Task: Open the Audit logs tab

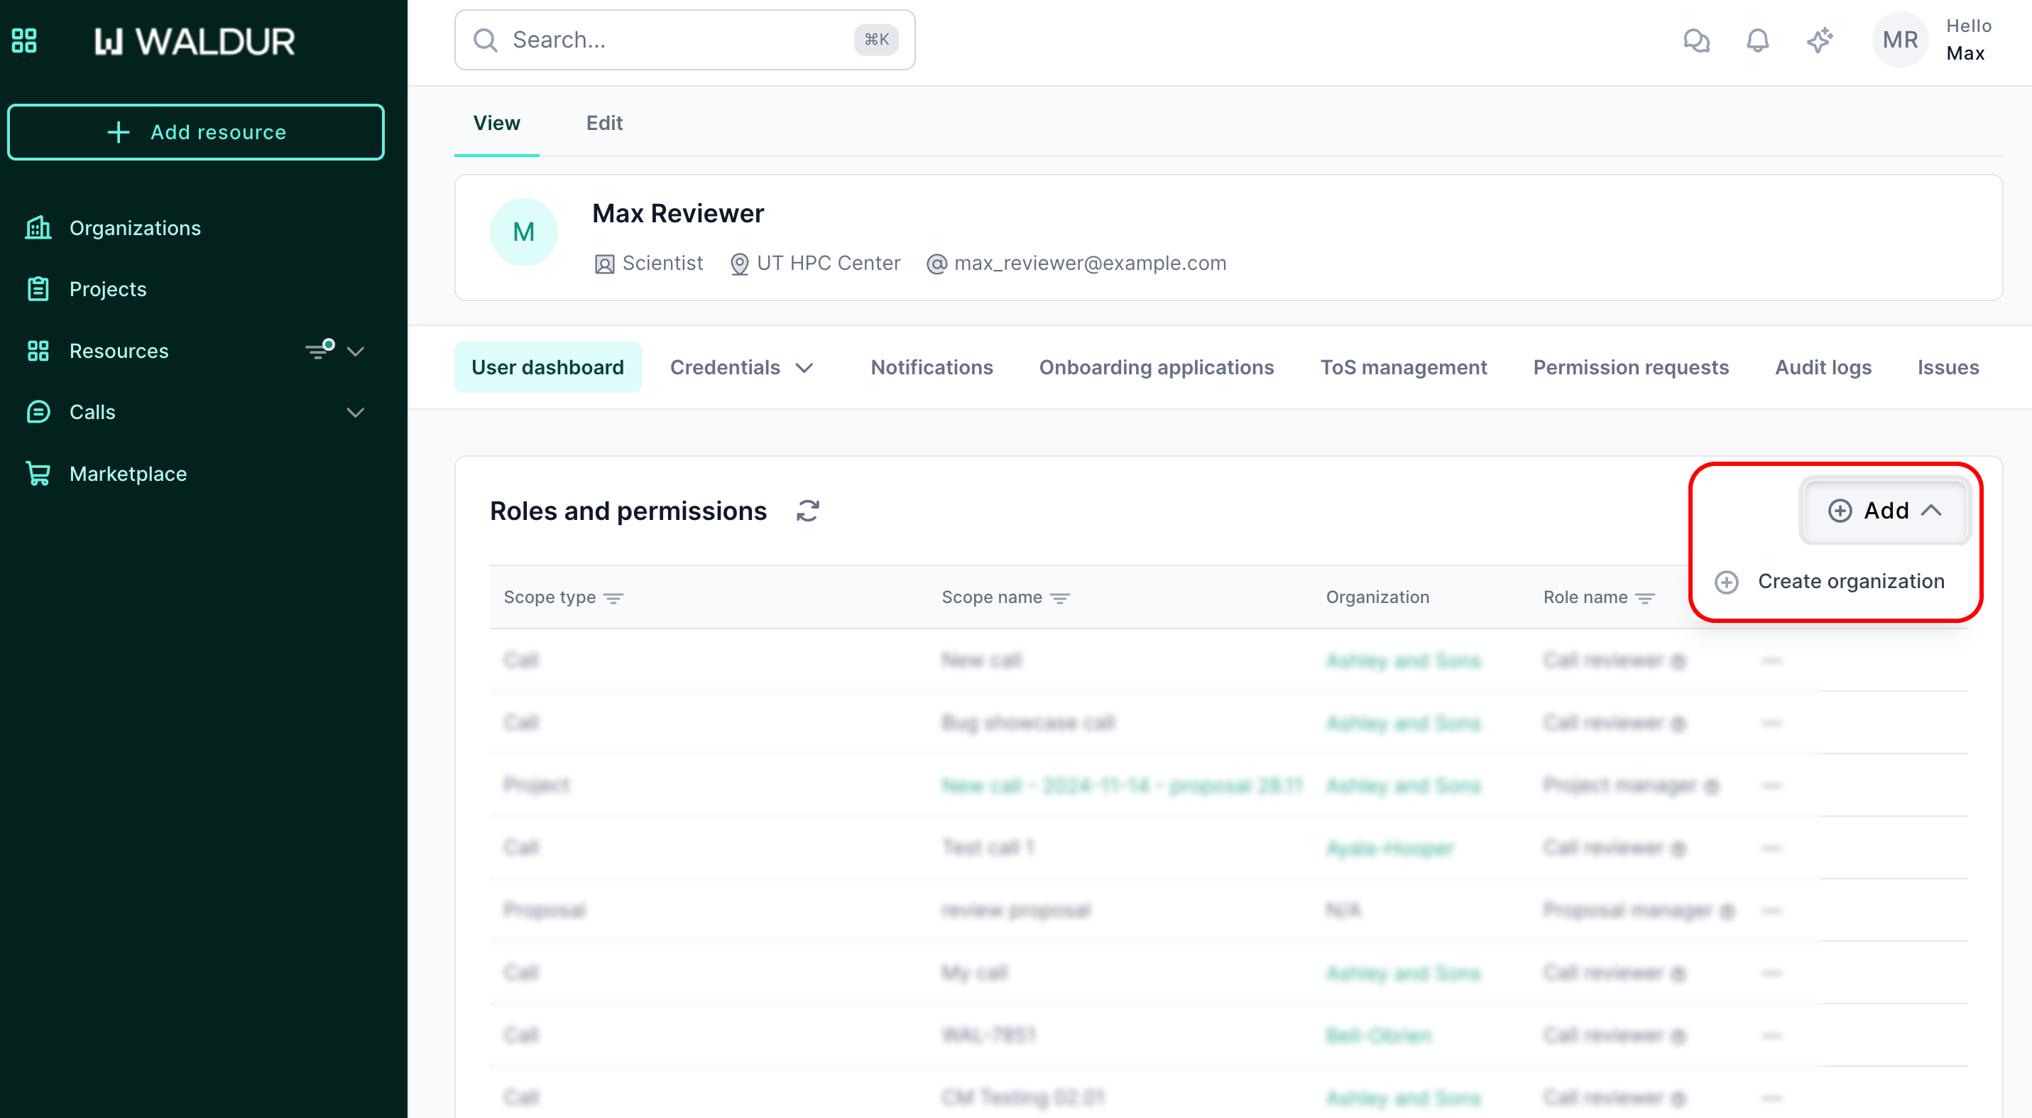Action: 1823,368
